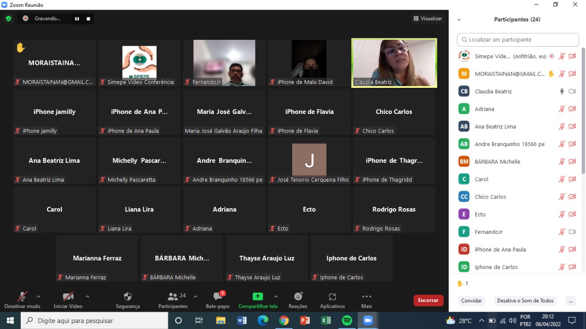Toggle the Desativar mudo microphone

click(22, 297)
